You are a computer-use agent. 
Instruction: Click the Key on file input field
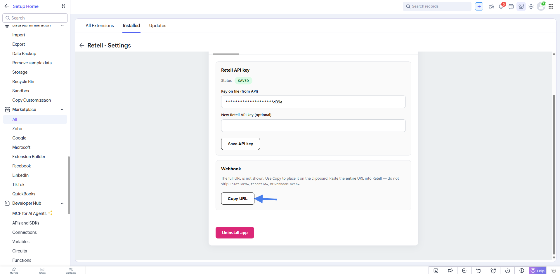(313, 102)
